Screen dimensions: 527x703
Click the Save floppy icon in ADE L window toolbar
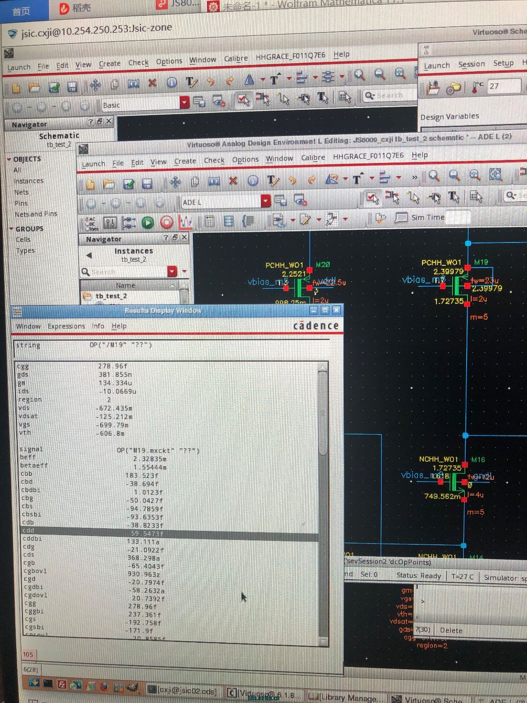click(x=147, y=183)
